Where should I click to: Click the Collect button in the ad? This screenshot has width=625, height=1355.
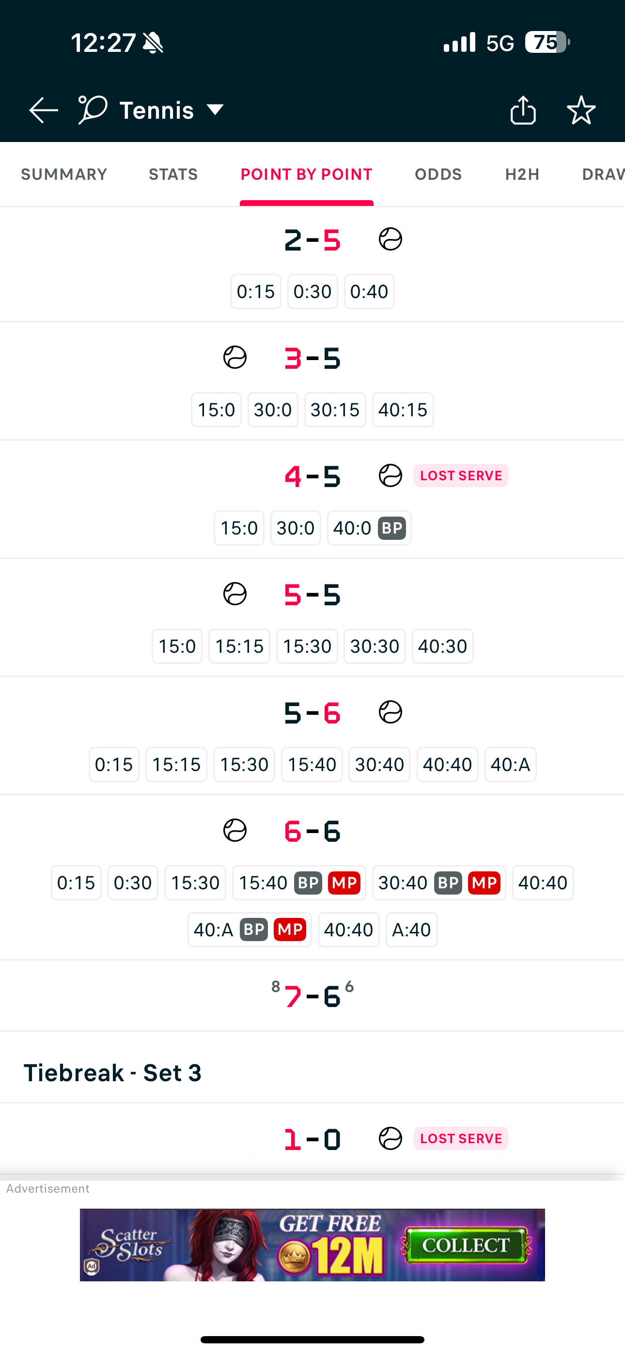(465, 1245)
